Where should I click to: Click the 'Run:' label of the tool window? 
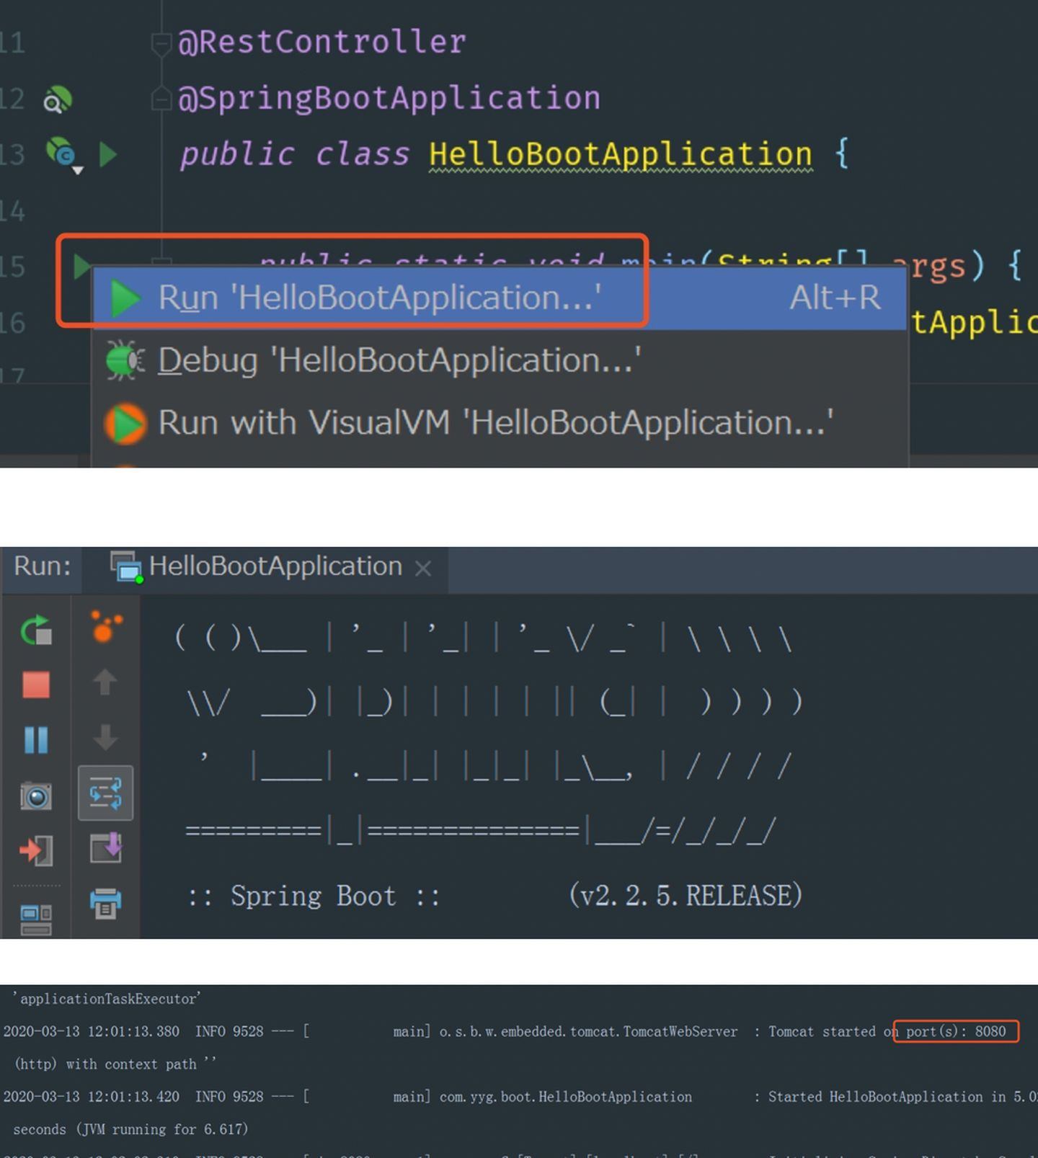click(43, 566)
